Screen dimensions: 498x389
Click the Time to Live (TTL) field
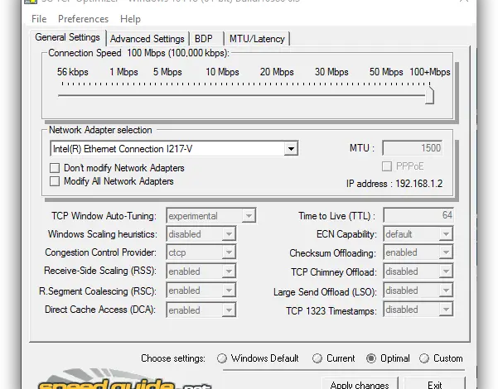point(418,215)
